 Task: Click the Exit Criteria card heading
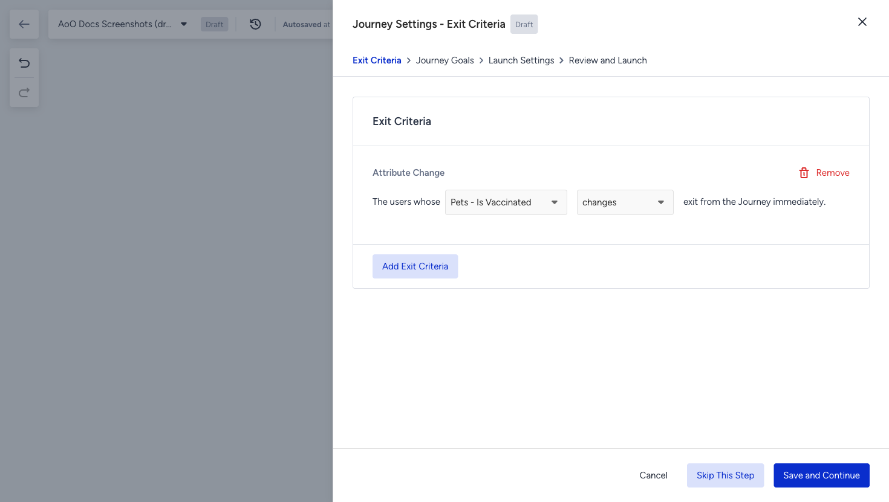tap(402, 121)
